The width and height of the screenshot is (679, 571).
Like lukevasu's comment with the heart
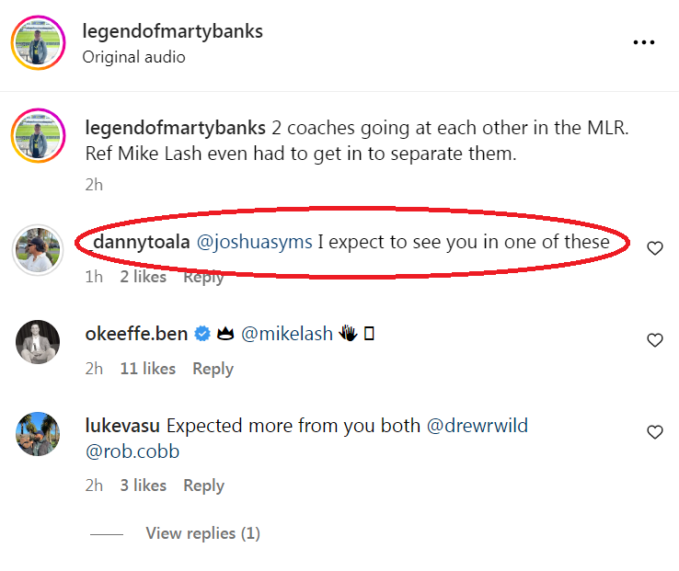pos(655,432)
